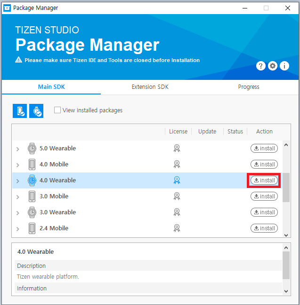Click 'Tizen wearable platform.' description text
300x305 pixels.
point(48,277)
